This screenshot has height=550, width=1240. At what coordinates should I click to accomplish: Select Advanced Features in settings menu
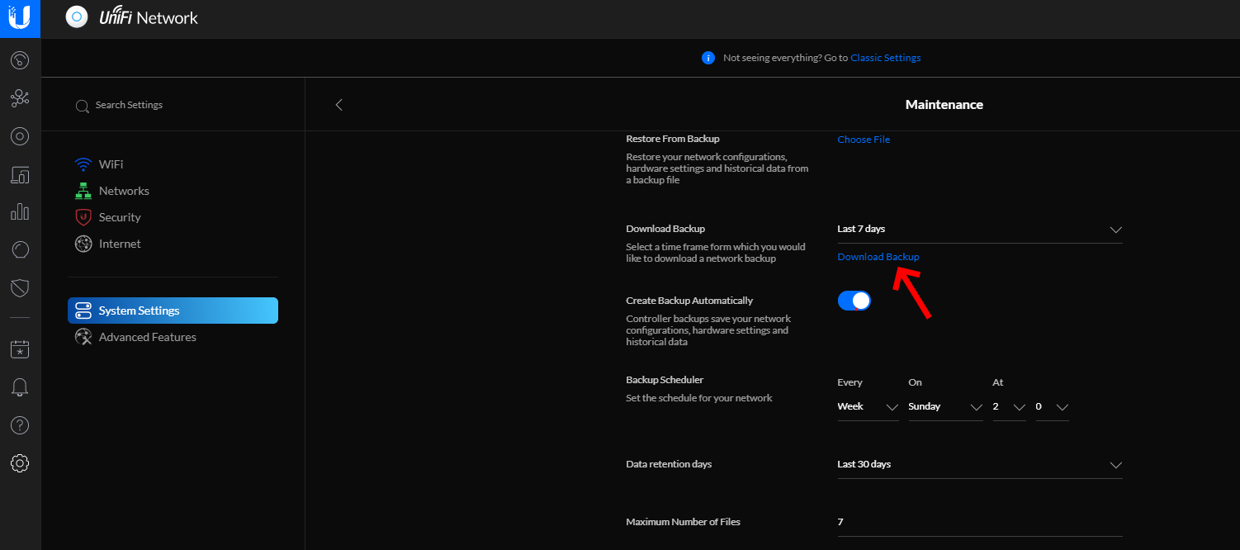pos(147,337)
